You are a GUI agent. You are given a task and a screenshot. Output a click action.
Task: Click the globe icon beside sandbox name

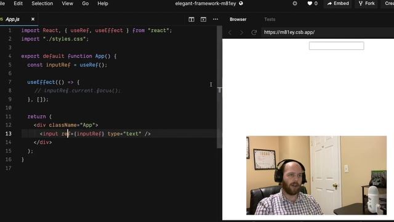[241, 4]
